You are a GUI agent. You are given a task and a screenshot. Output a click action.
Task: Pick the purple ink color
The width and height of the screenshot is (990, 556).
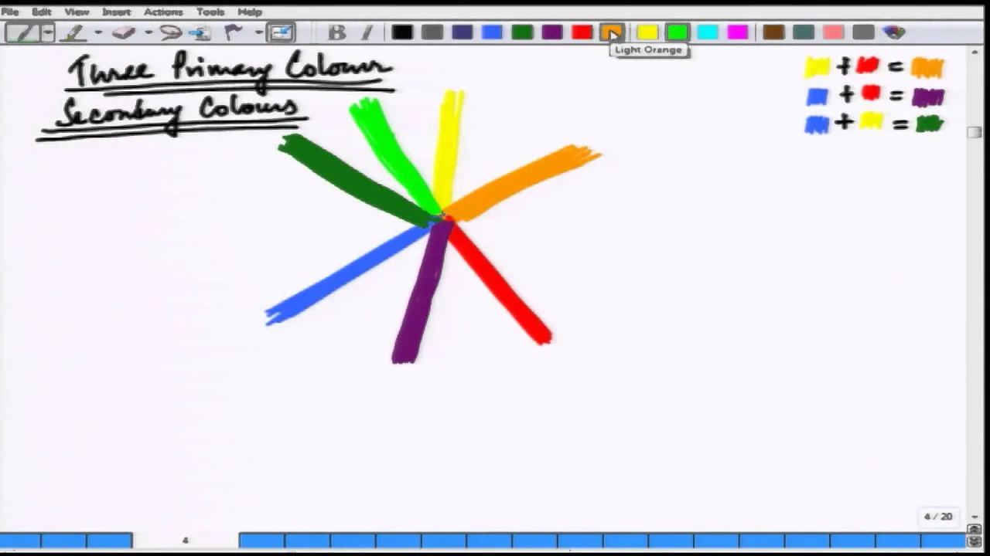click(552, 32)
